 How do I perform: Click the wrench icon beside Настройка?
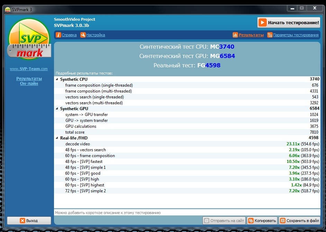click(x=83, y=35)
